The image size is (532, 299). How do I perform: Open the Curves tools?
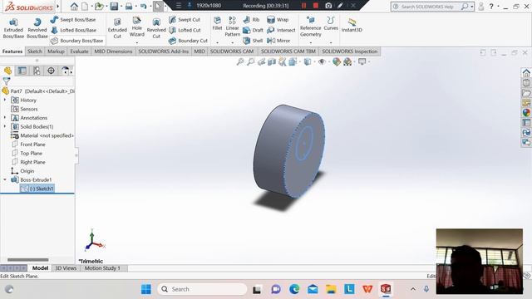331,24
